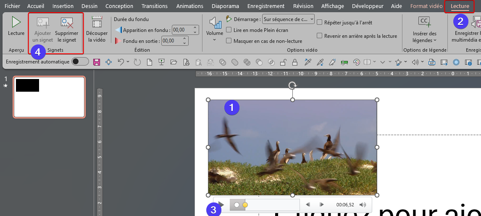Click the video timeline progress bar
Viewport: 481px width, 216px height.
[265, 205]
